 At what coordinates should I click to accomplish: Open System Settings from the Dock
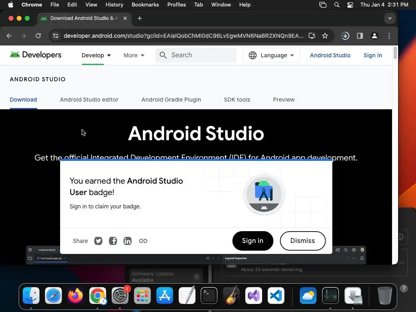120,295
